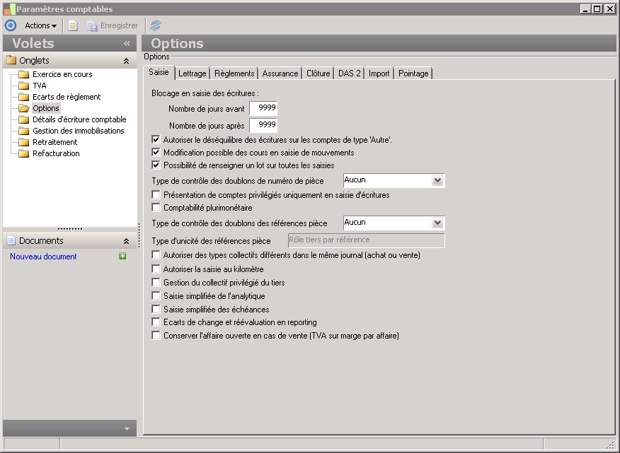The height and width of the screenshot is (453, 620).
Task: Click folder icon next to Retraitement
Action: click(x=24, y=142)
